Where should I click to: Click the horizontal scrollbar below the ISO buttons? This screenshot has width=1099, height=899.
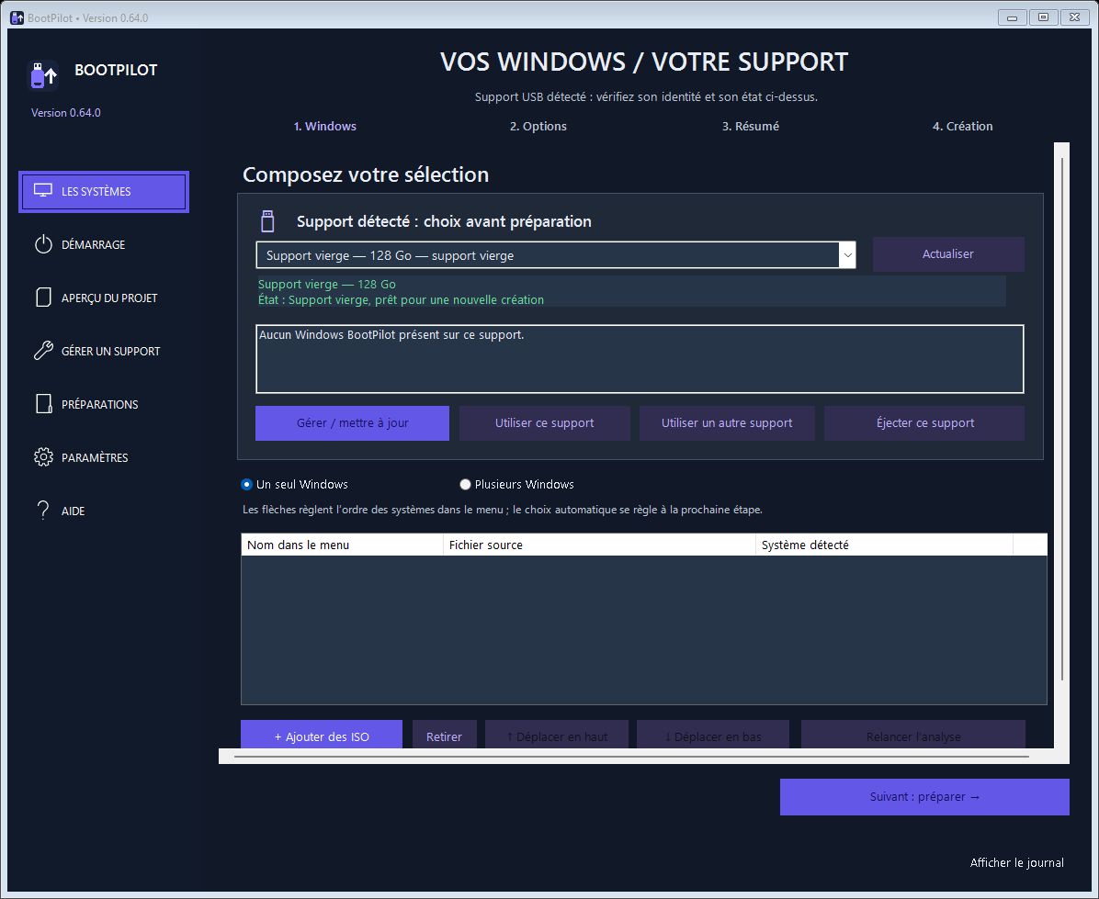pyautogui.click(x=630, y=756)
